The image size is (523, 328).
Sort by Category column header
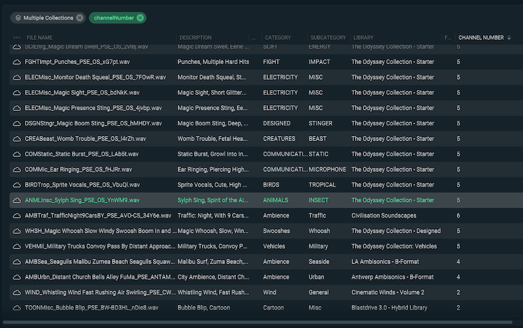(x=278, y=38)
